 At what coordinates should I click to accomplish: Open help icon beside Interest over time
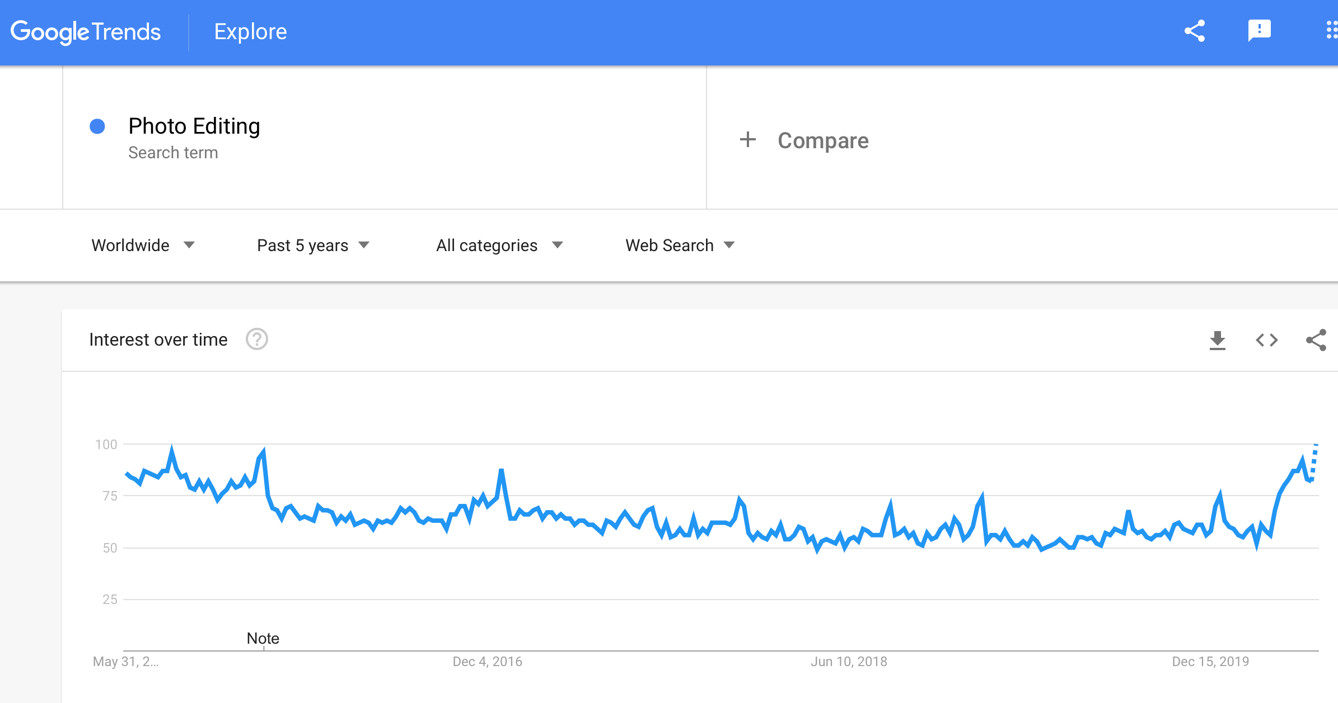257,339
